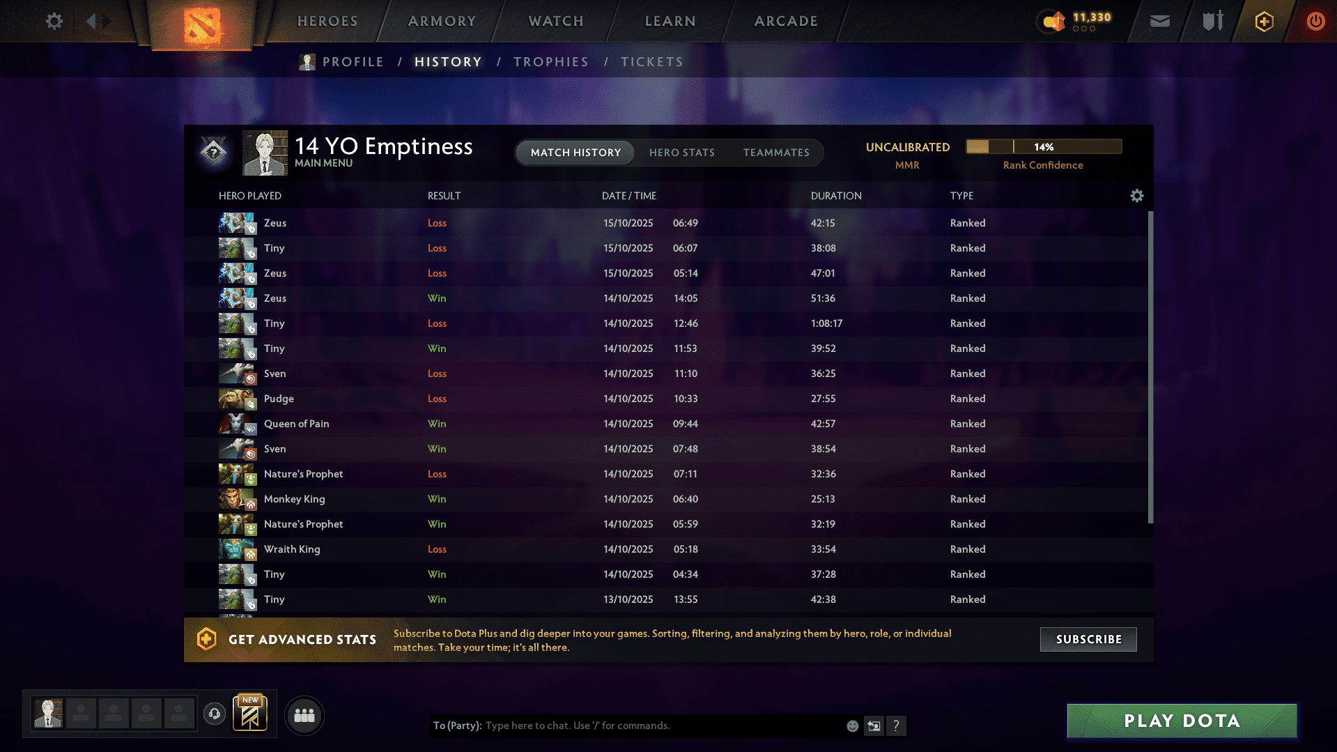The image size is (1337, 752).
Task: Click the Dota 2 logo home button
Action: click(202, 24)
